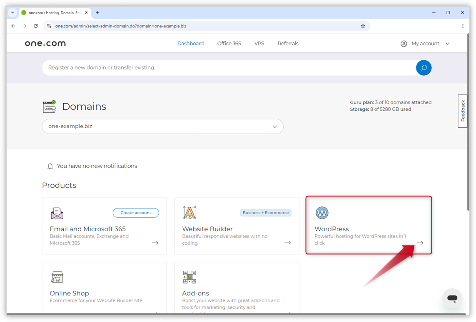Open the Add-ons product icon

[189, 277]
